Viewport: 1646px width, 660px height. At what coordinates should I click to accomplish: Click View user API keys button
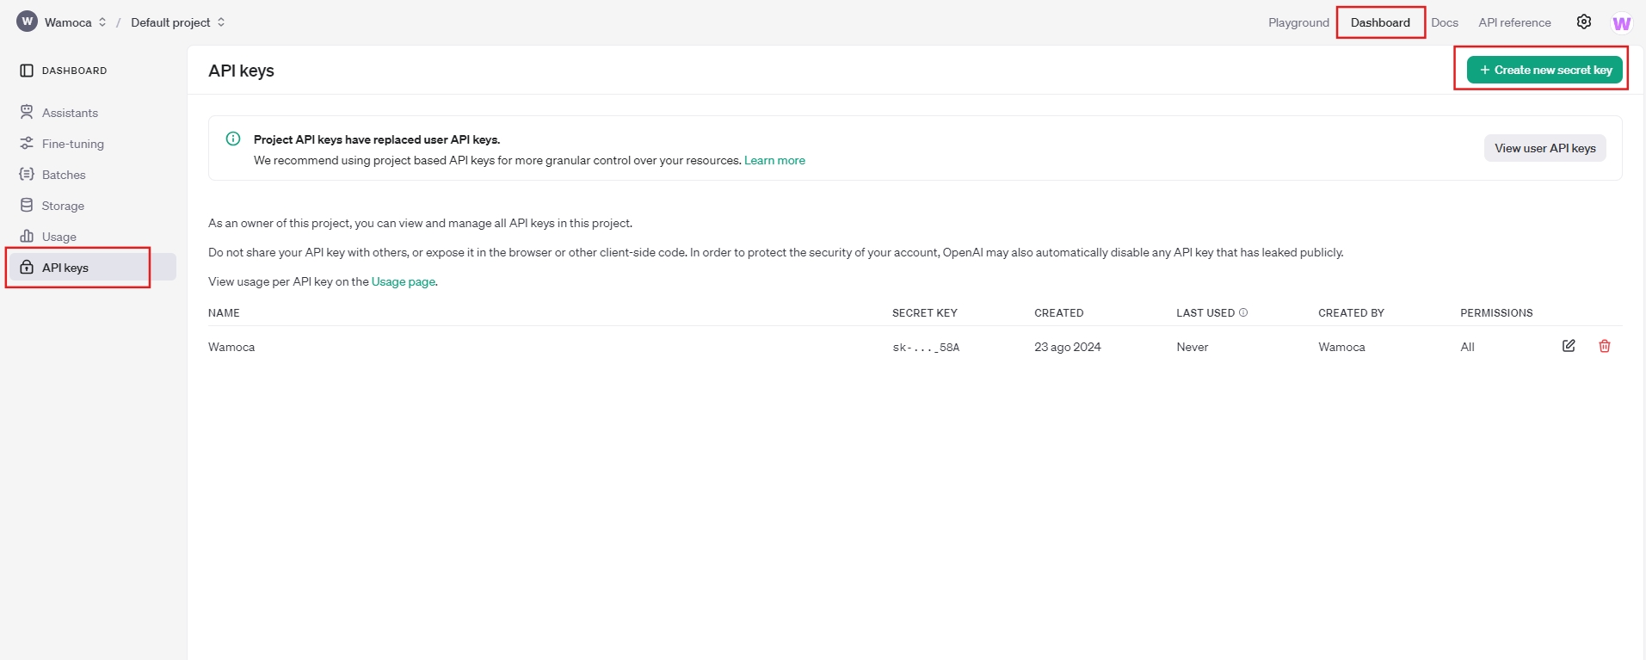[1544, 148]
